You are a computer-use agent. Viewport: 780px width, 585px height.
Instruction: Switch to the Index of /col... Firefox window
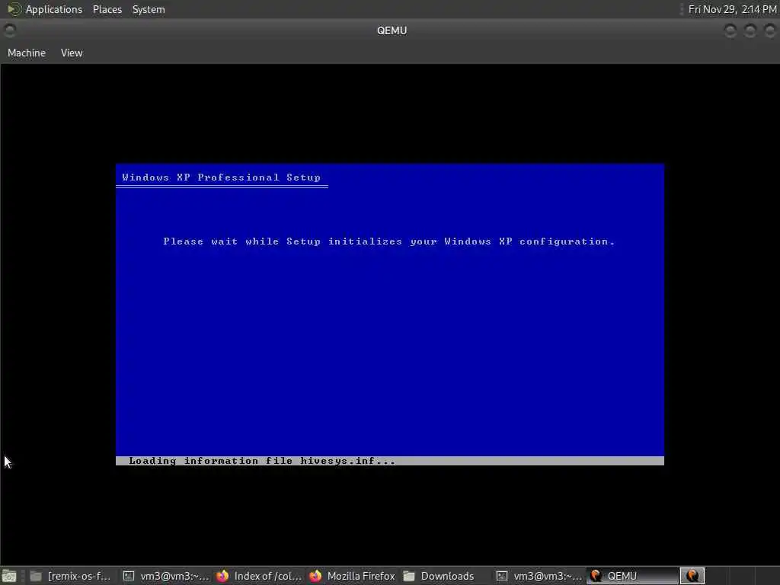click(x=259, y=576)
